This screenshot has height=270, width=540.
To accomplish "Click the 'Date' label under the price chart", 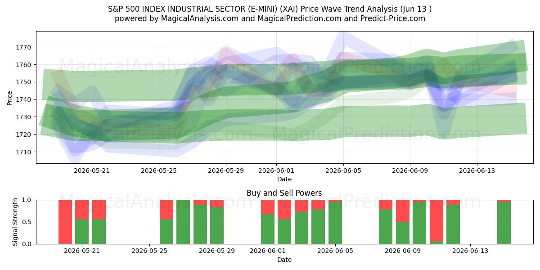I will [x=284, y=179].
